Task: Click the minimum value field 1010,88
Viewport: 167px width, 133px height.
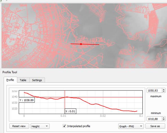Action: click(x=155, y=119)
